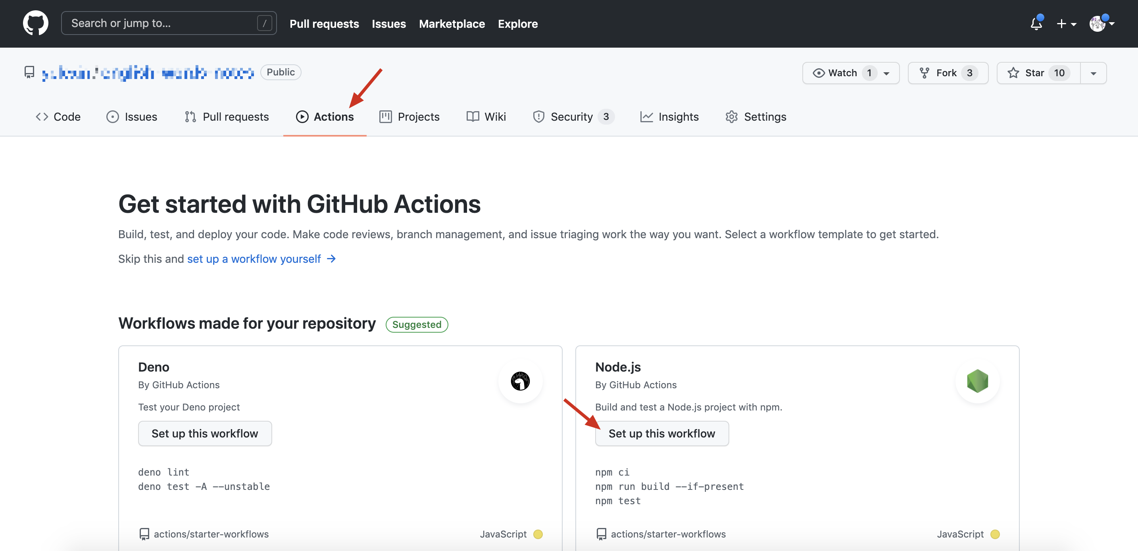Switch to the Wiki tab
Viewport: 1138px width, 551px height.
[x=486, y=117]
